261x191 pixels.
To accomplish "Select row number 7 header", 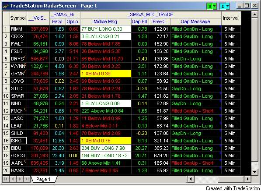I will 6,74.
